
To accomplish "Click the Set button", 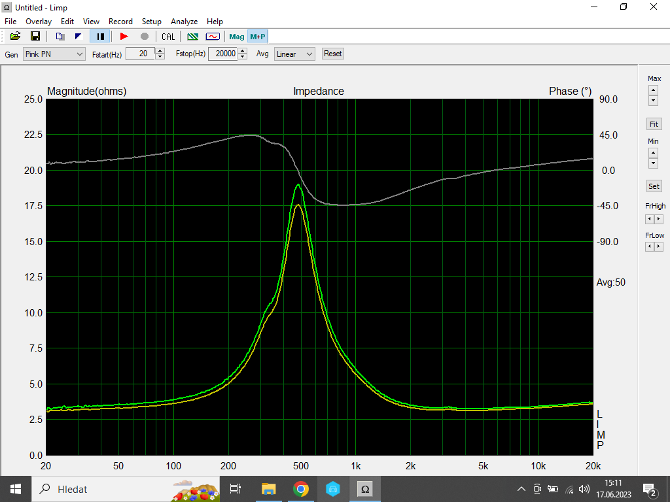I will coord(654,186).
